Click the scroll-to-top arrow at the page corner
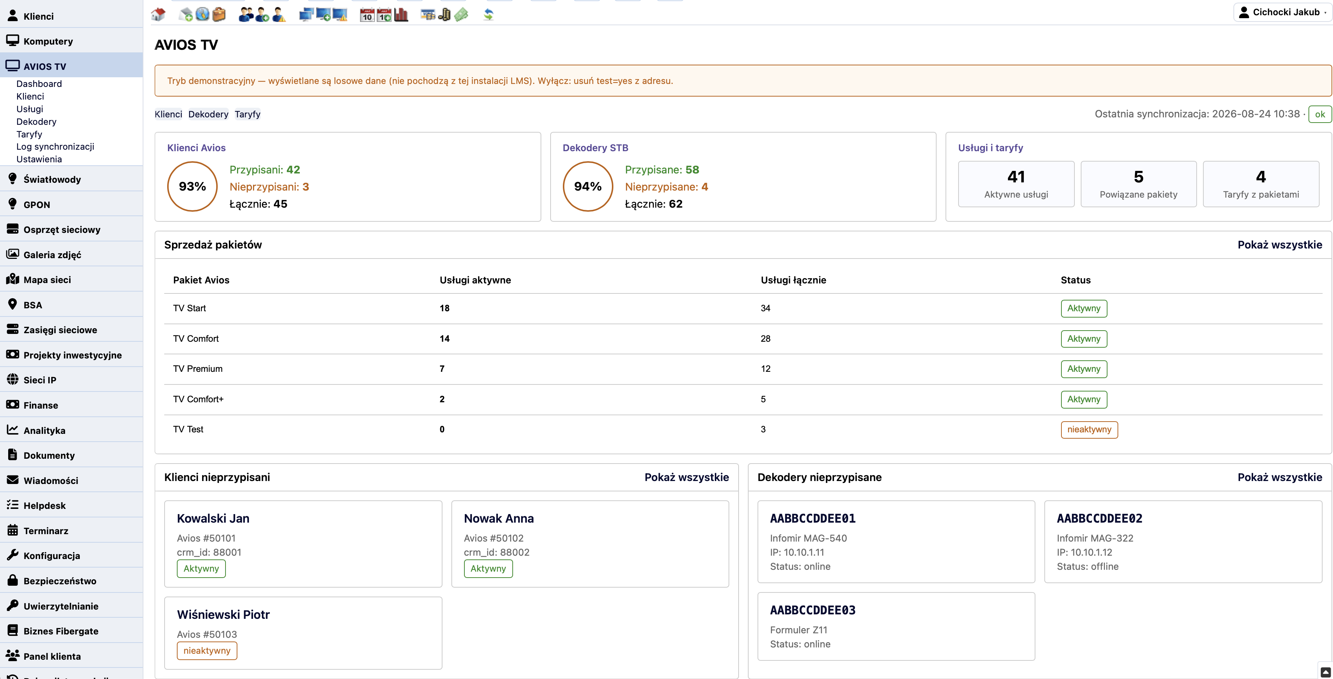 pos(1325,672)
